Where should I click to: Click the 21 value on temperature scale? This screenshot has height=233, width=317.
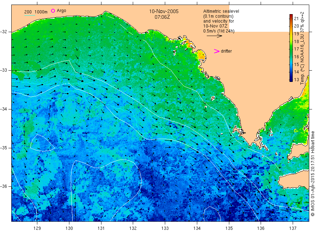tap(296, 19)
